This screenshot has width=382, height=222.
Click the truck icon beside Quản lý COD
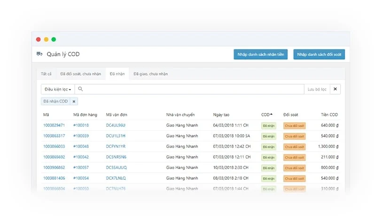point(39,54)
